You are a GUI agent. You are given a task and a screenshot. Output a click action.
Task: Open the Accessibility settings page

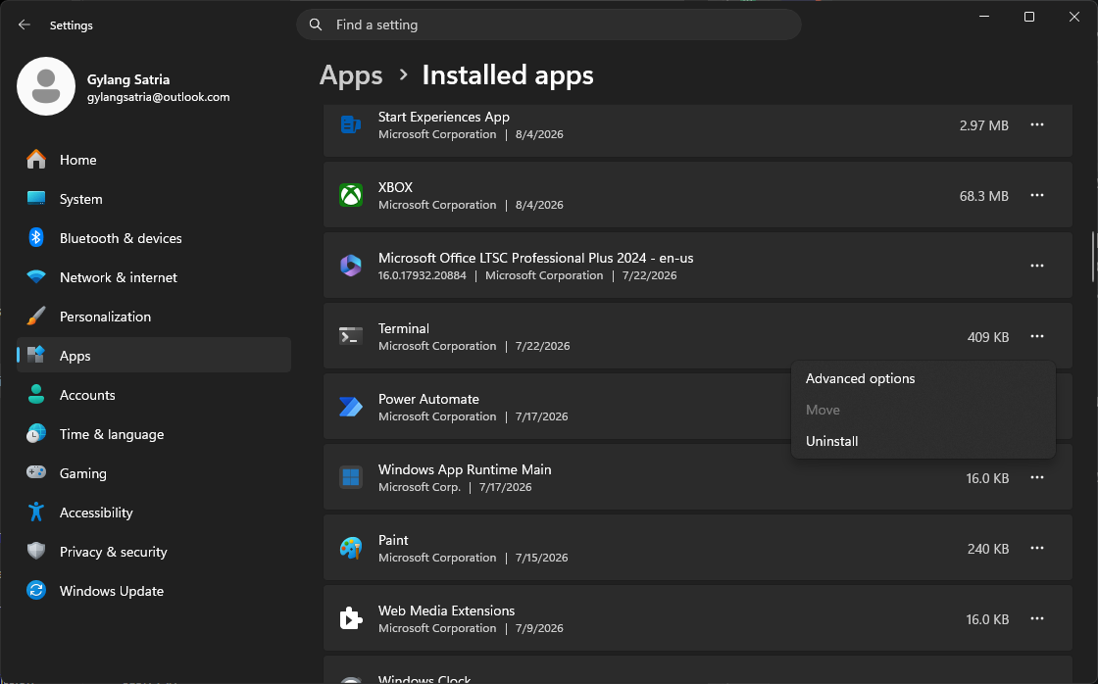tap(153, 513)
